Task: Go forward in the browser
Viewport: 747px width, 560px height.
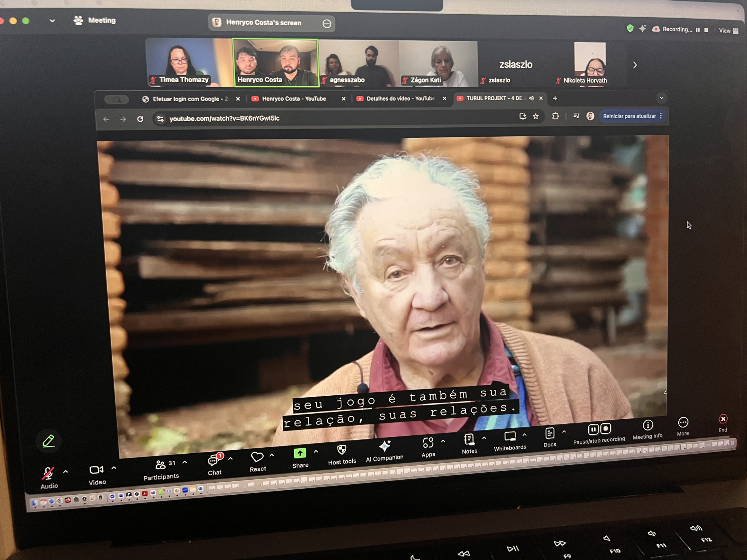Action: pos(123,119)
